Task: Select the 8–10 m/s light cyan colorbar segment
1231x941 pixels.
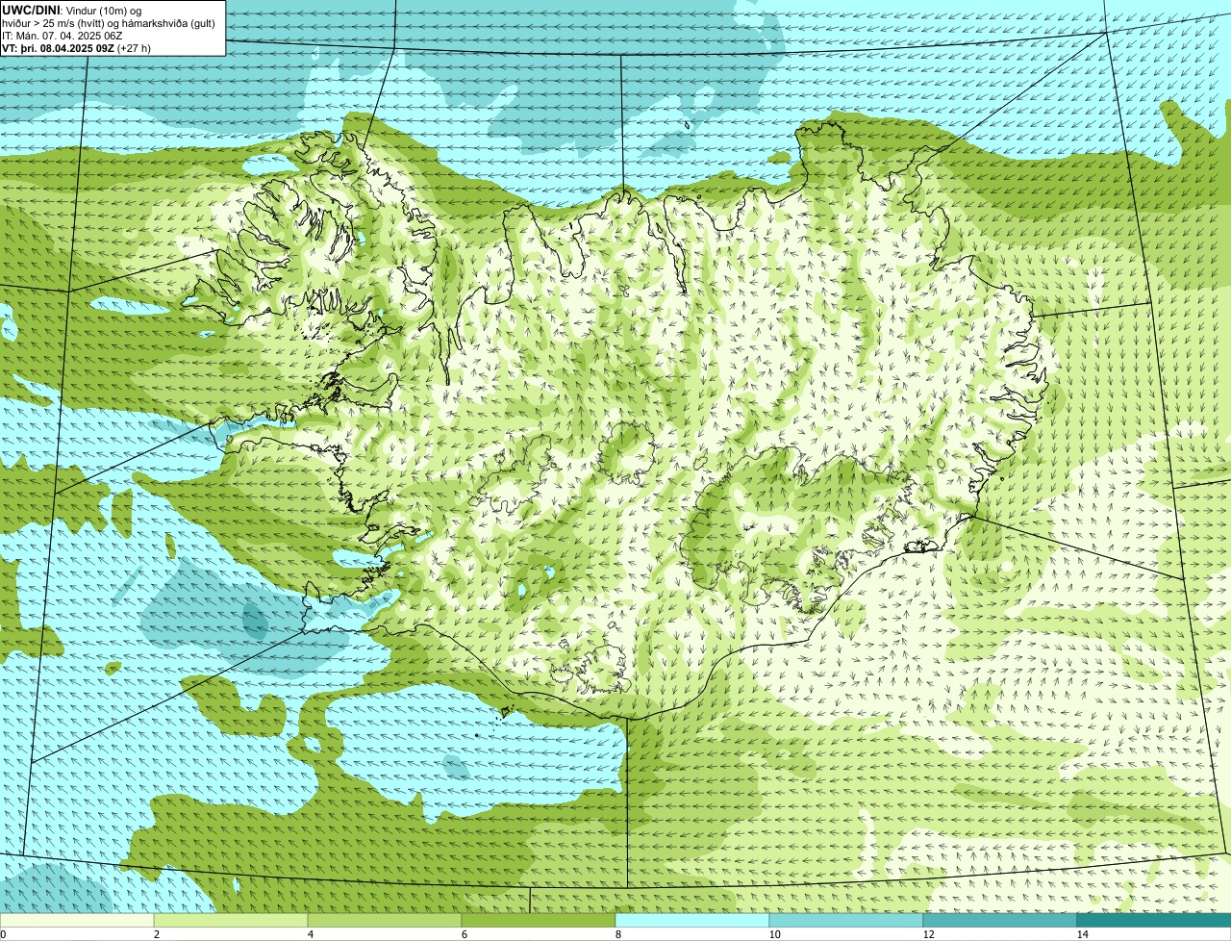Action: (692, 920)
